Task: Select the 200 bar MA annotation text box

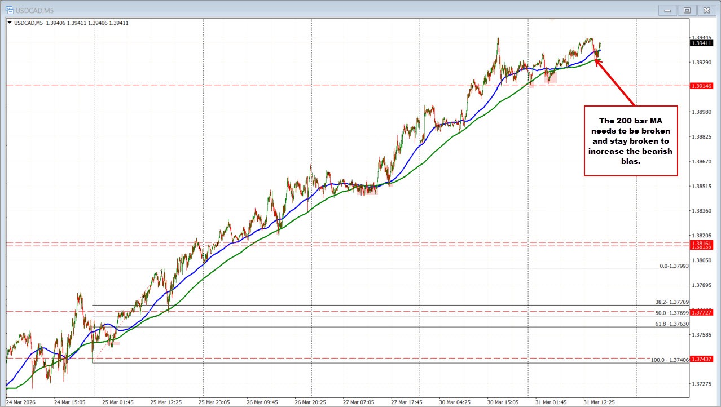Action: pyautogui.click(x=631, y=141)
